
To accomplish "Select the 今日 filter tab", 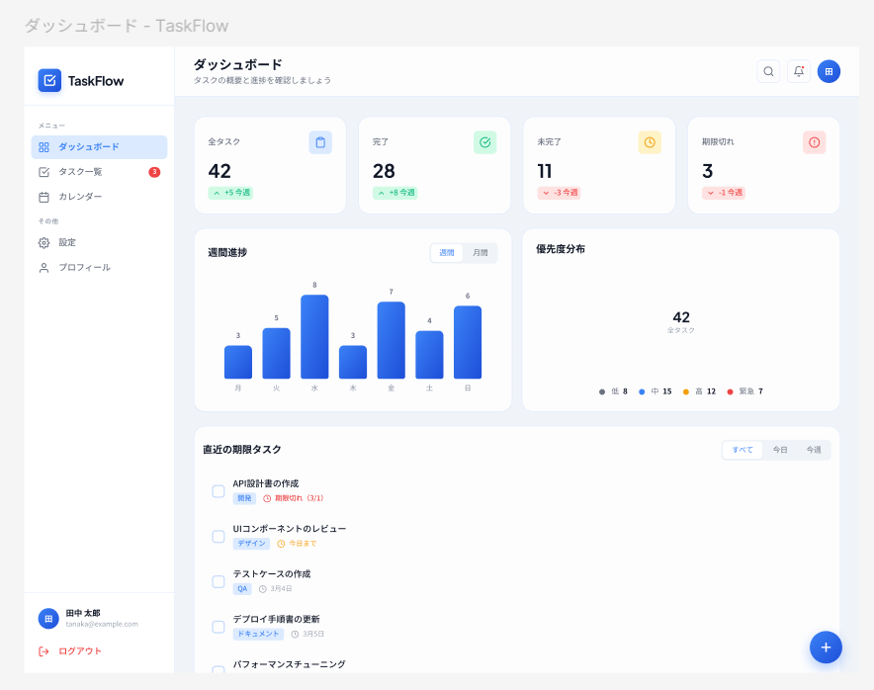I will point(780,450).
